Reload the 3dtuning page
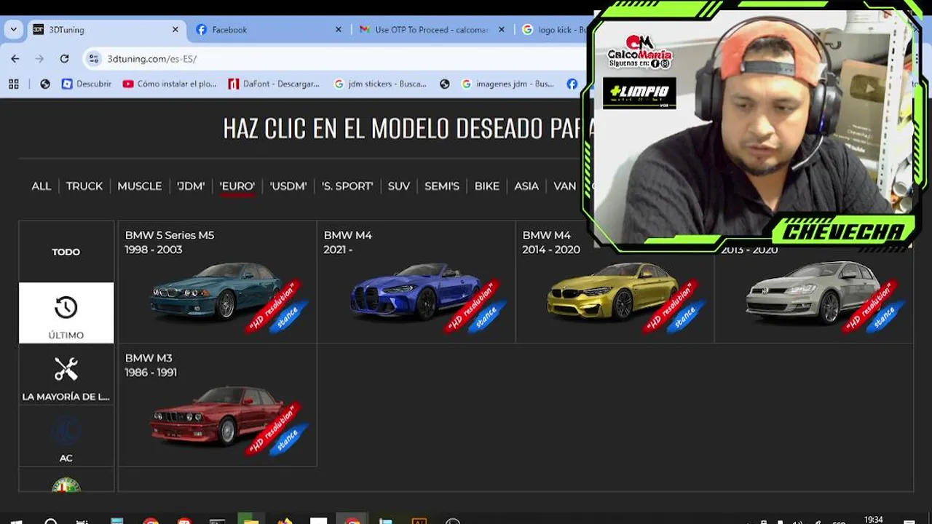This screenshot has height=524, width=932. click(64, 59)
